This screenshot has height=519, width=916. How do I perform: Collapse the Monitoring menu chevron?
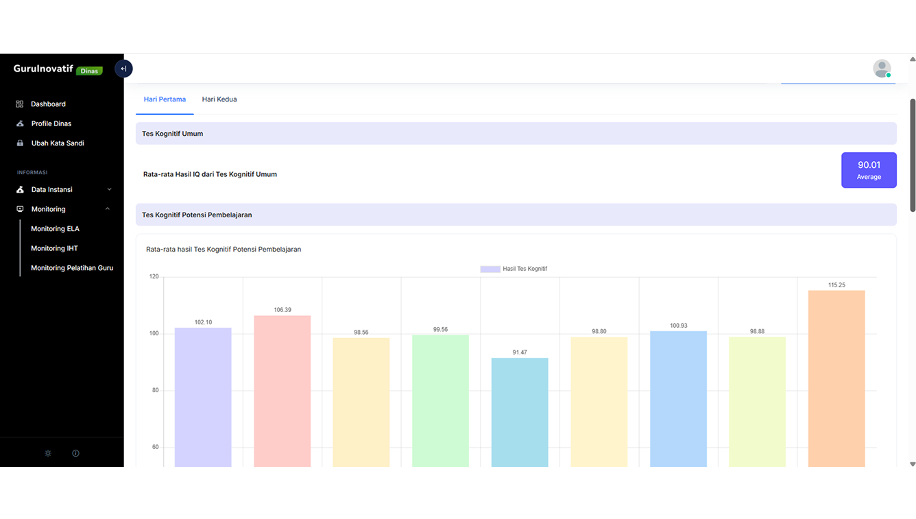click(x=108, y=209)
